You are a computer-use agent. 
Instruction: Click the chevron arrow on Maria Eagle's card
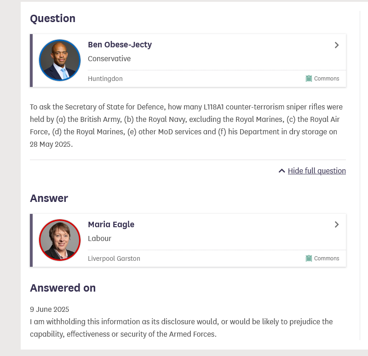(337, 224)
